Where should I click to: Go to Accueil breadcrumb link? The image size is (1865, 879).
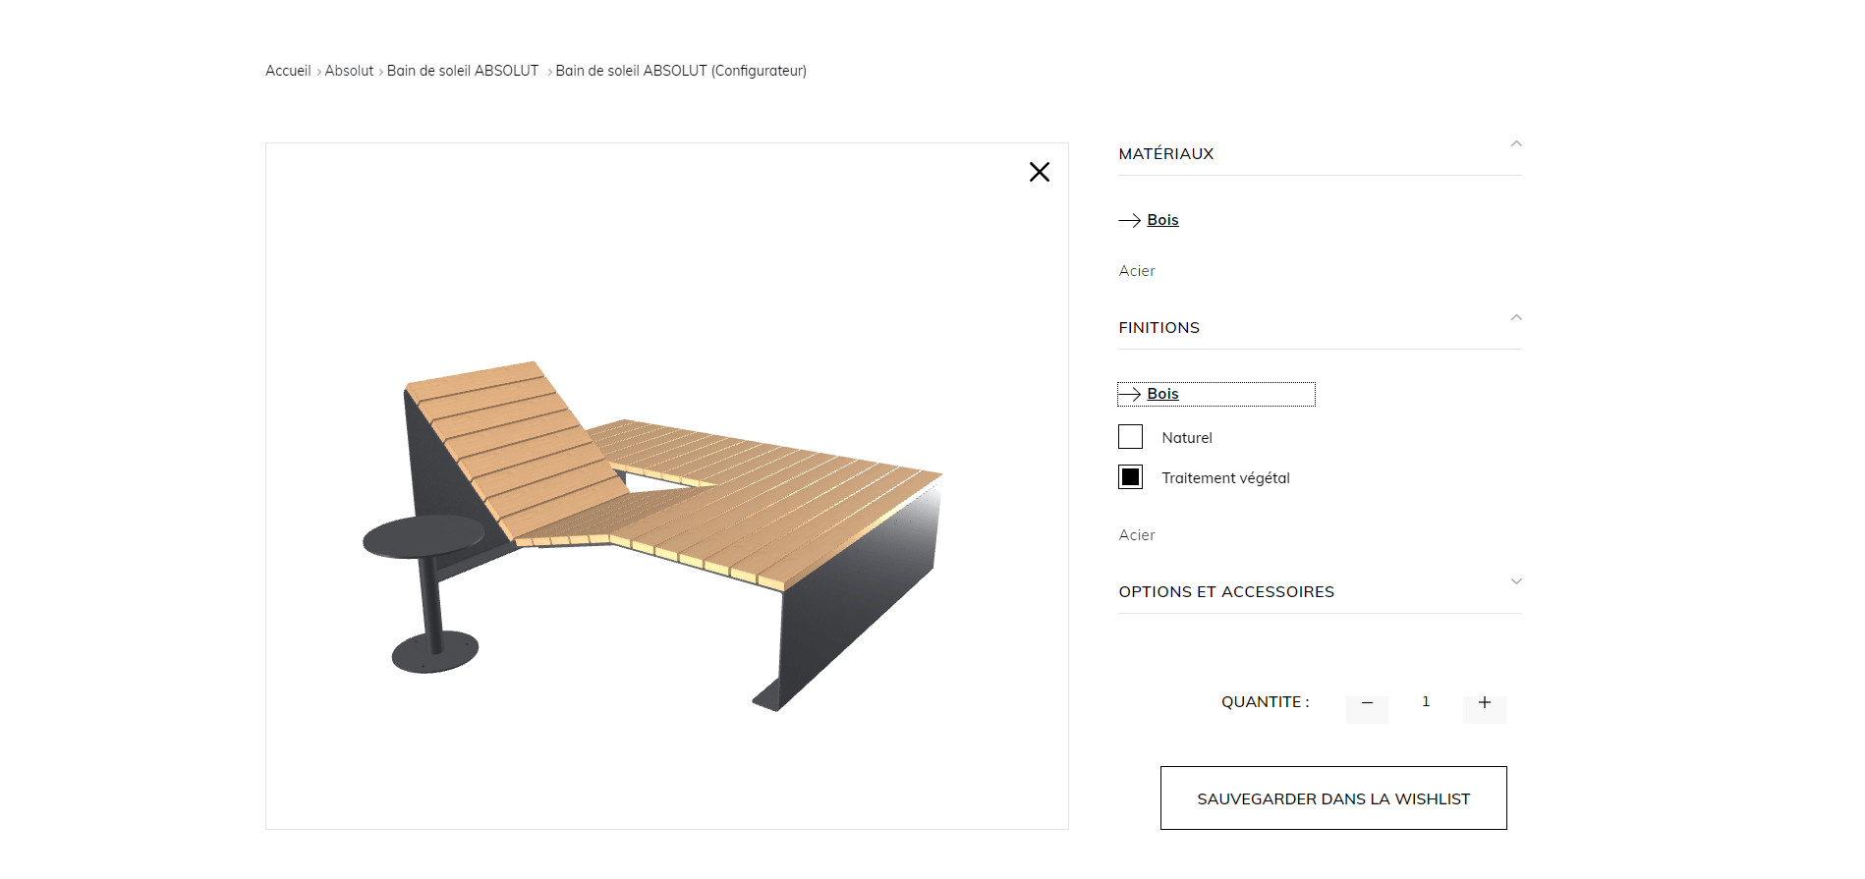tap(288, 71)
